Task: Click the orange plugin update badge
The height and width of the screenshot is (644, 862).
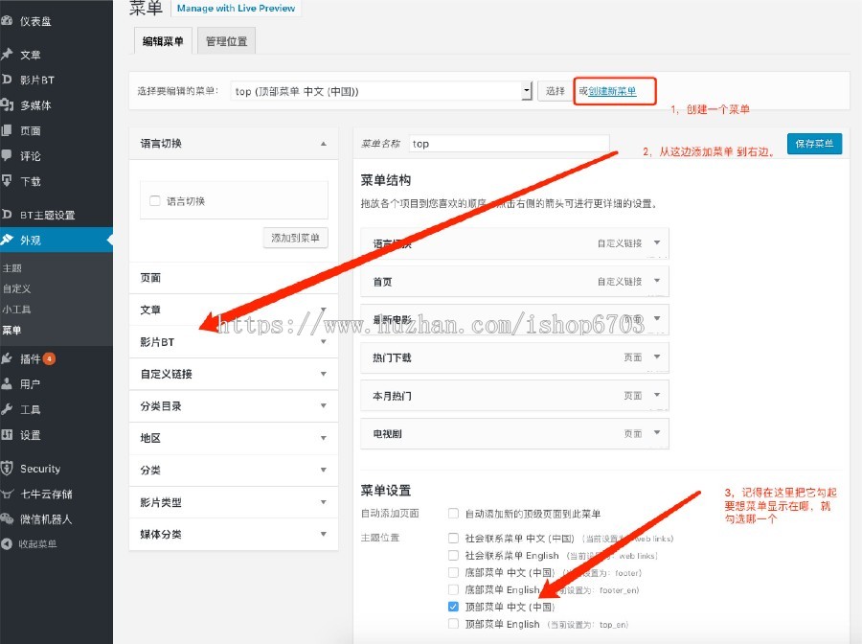Action: tap(49, 358)
